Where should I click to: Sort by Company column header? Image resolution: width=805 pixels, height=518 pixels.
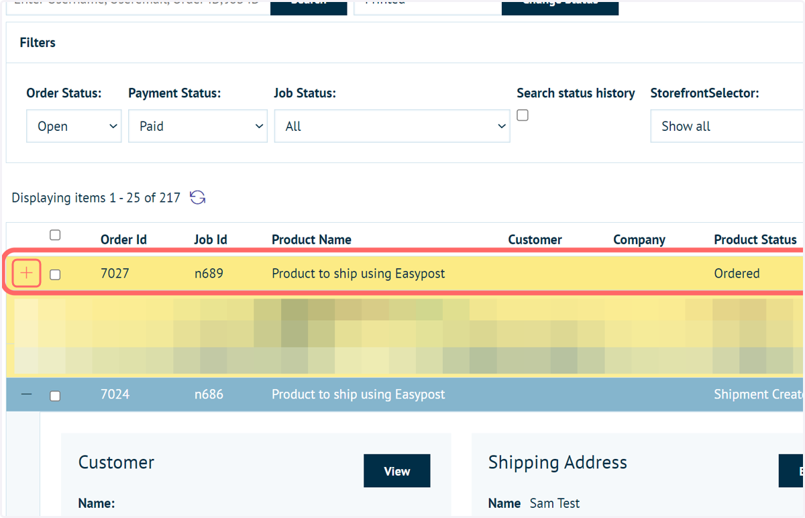(x=639, y=240)
